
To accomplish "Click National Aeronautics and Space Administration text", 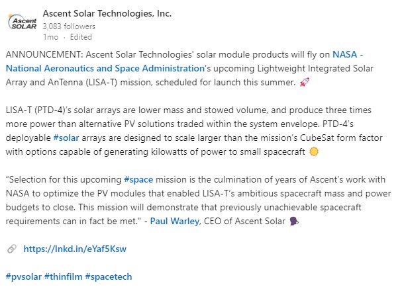I will coord(105,68).
